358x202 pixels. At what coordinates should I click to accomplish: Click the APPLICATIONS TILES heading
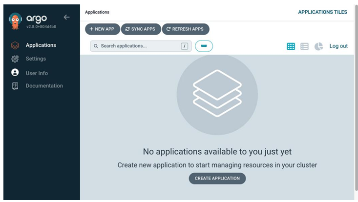click(x=323, y=12)
